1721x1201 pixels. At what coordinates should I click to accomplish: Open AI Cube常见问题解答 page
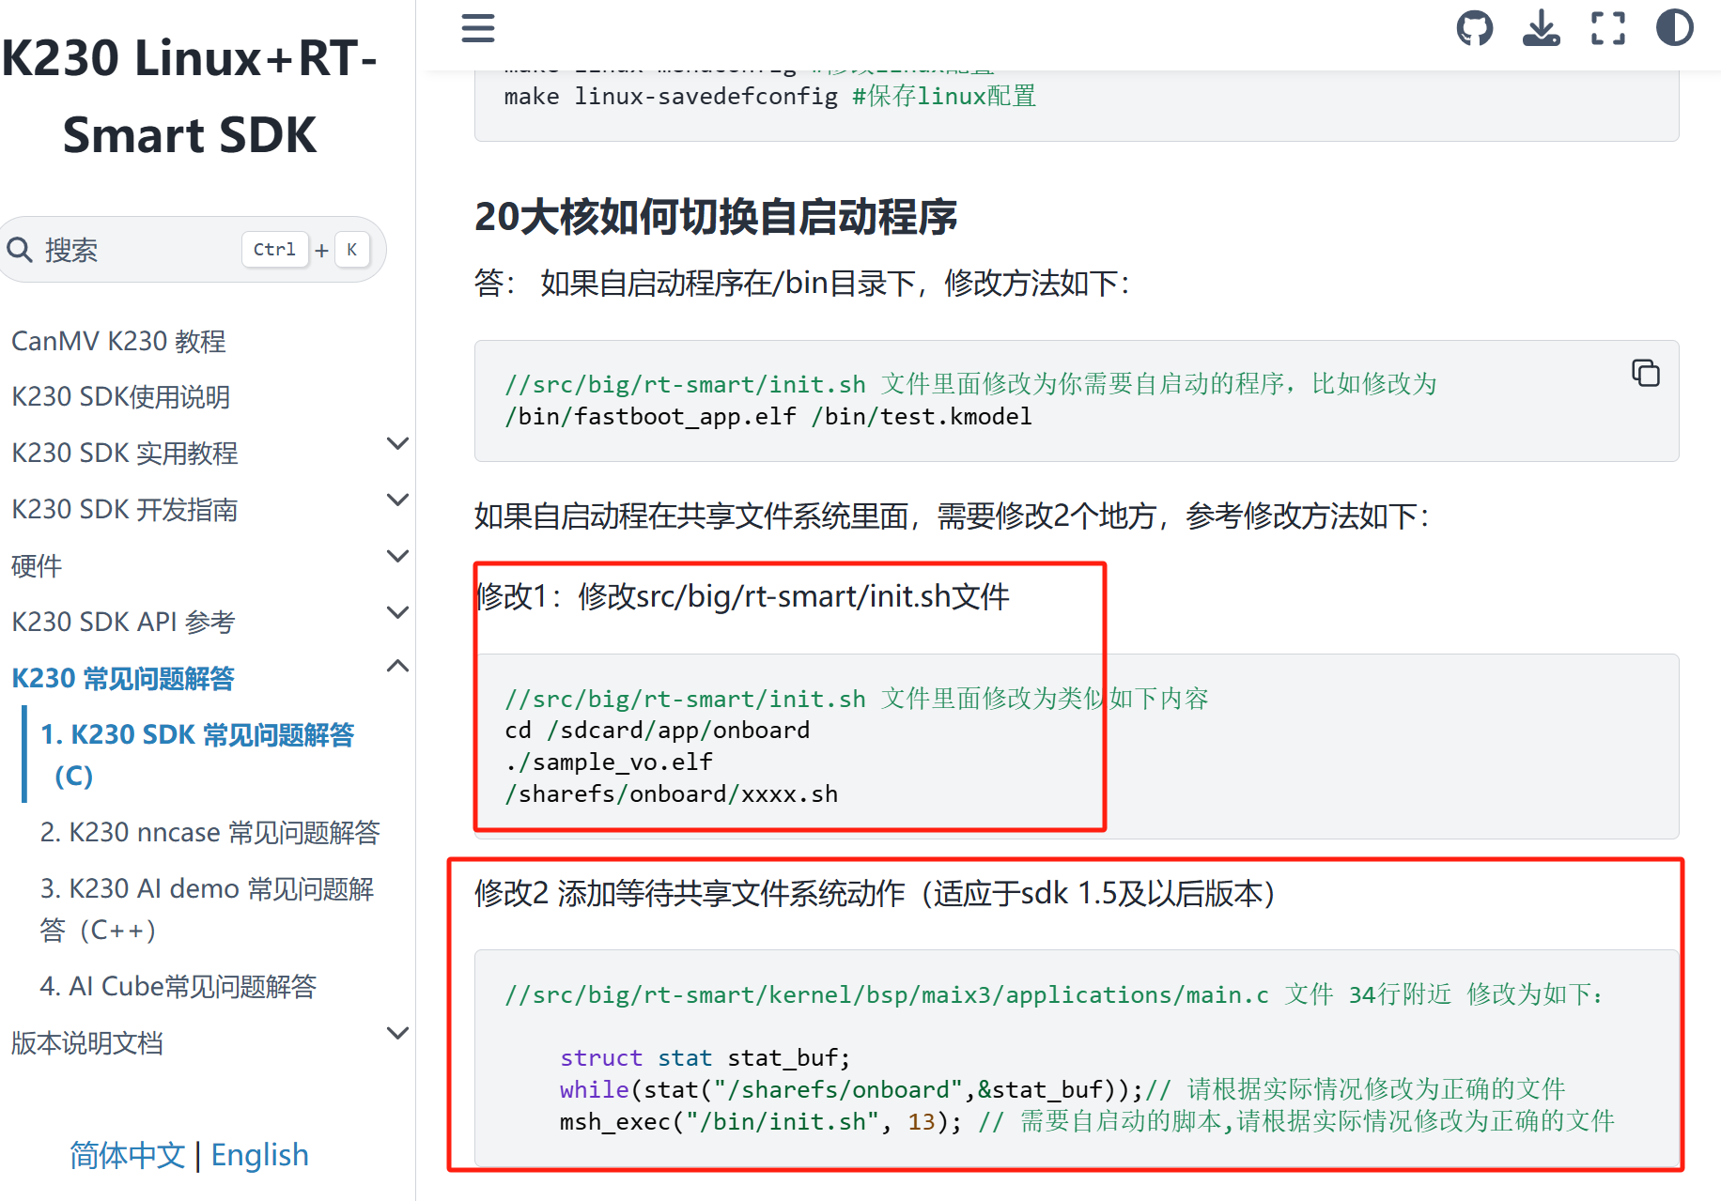point(178,987)
